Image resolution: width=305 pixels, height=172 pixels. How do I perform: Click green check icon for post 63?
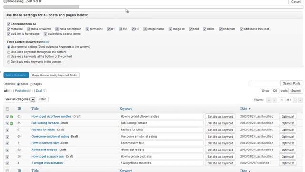pyautogui.click(x=11, y=117)
